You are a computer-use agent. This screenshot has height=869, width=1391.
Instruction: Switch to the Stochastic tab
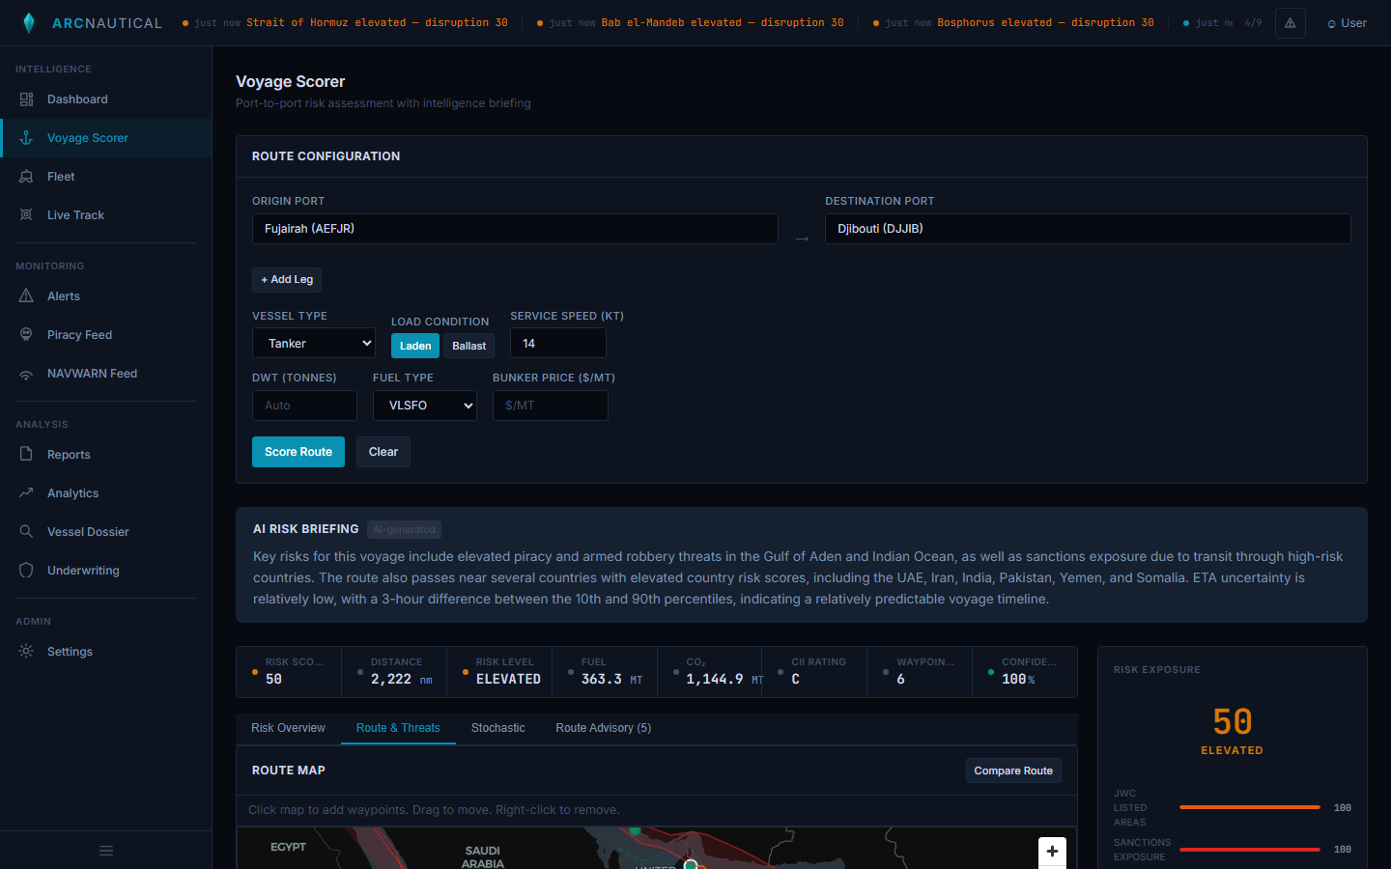(497, 728)
